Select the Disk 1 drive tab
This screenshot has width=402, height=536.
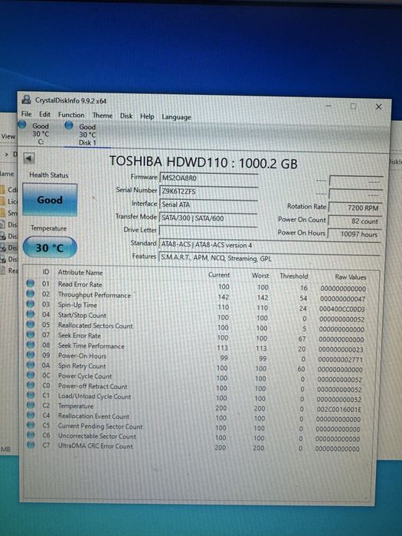point(87,135)
